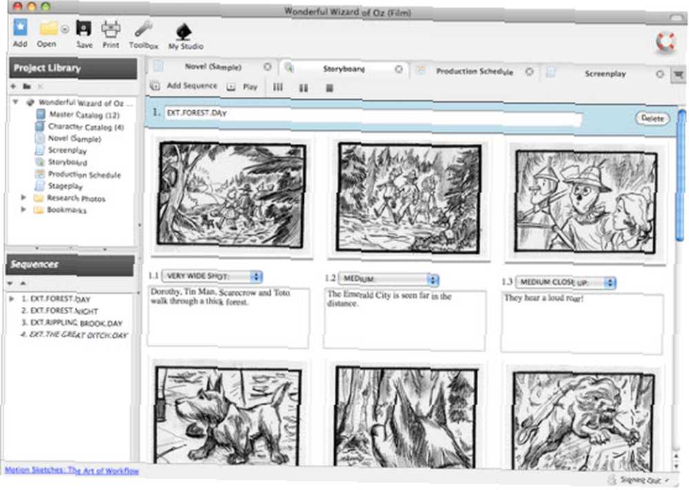Viewport: 689px width, 490px height.
Task: Collapse the Wonderful Wizard of Oz project tree
Action: tap(15, 102)
